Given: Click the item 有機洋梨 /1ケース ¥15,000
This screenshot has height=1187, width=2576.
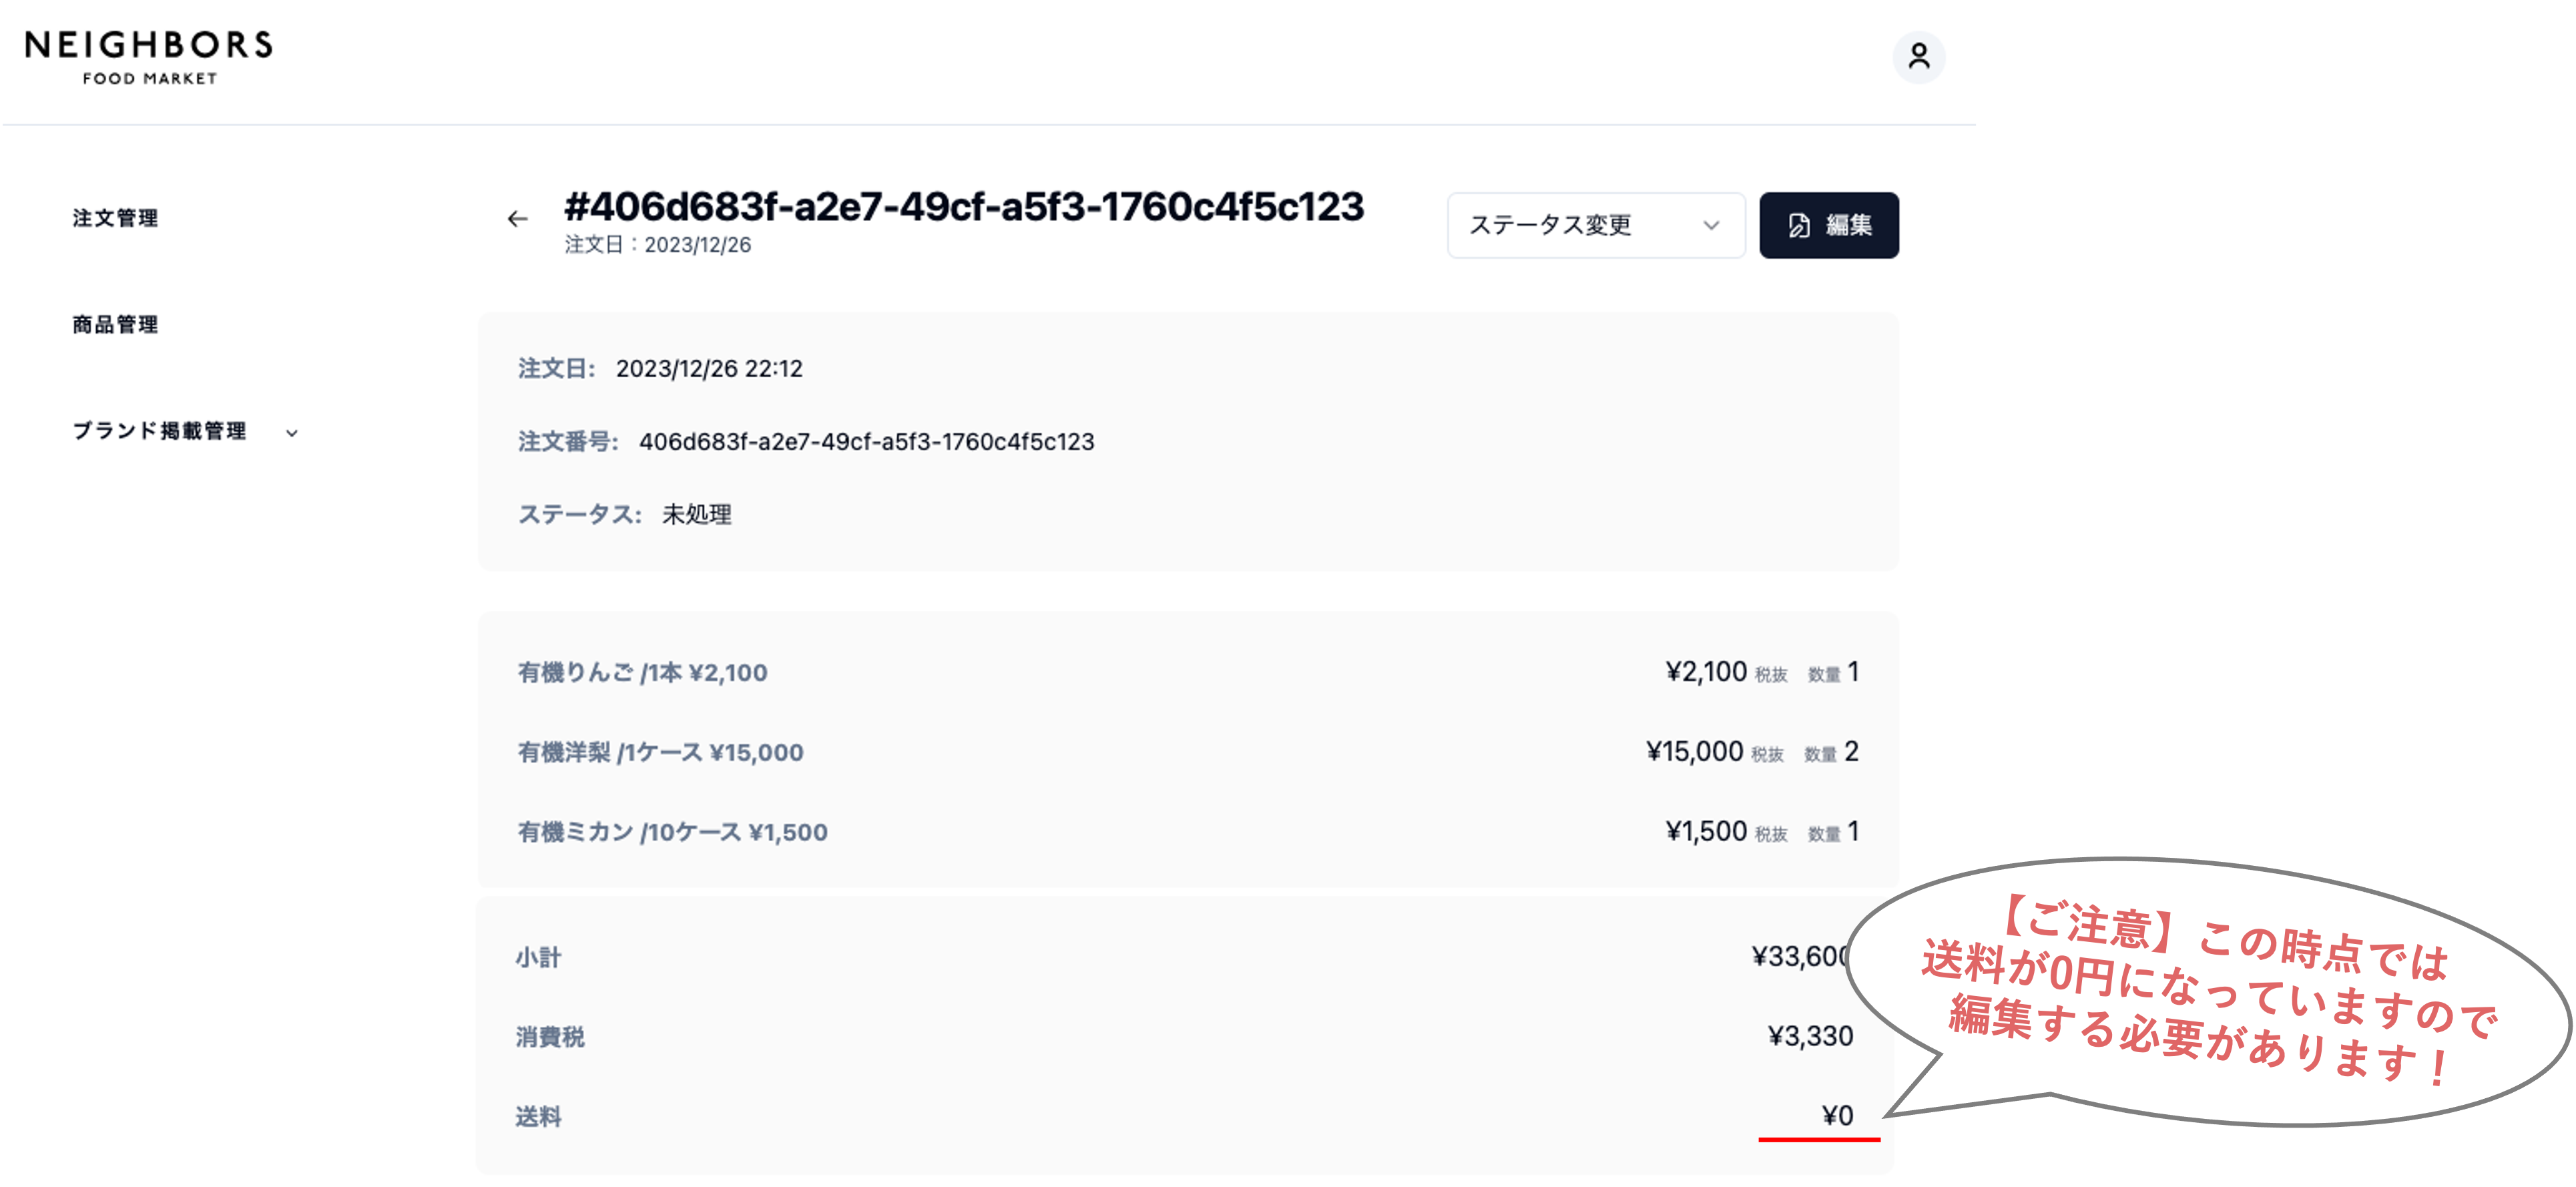Looking at the screenshot, I should pyautogui.click(x=660, y=753).
